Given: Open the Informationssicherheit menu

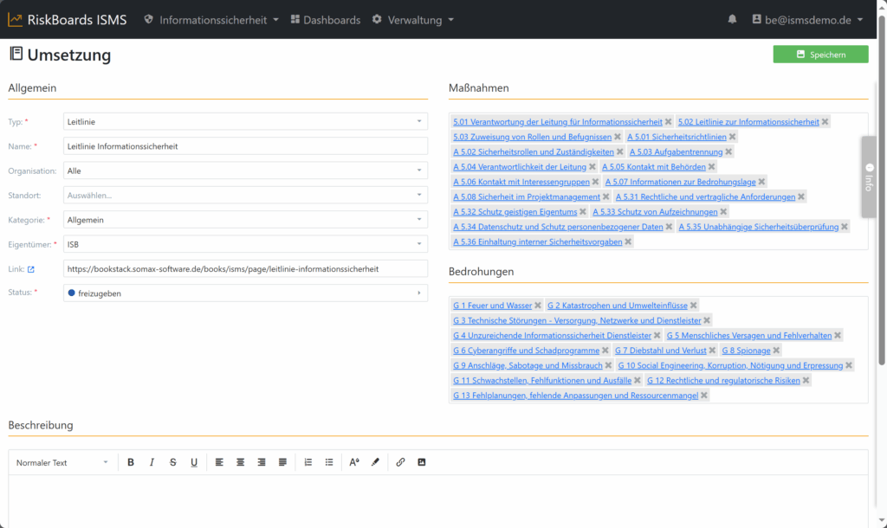Looking at the screenshot, I should point(211,19).
